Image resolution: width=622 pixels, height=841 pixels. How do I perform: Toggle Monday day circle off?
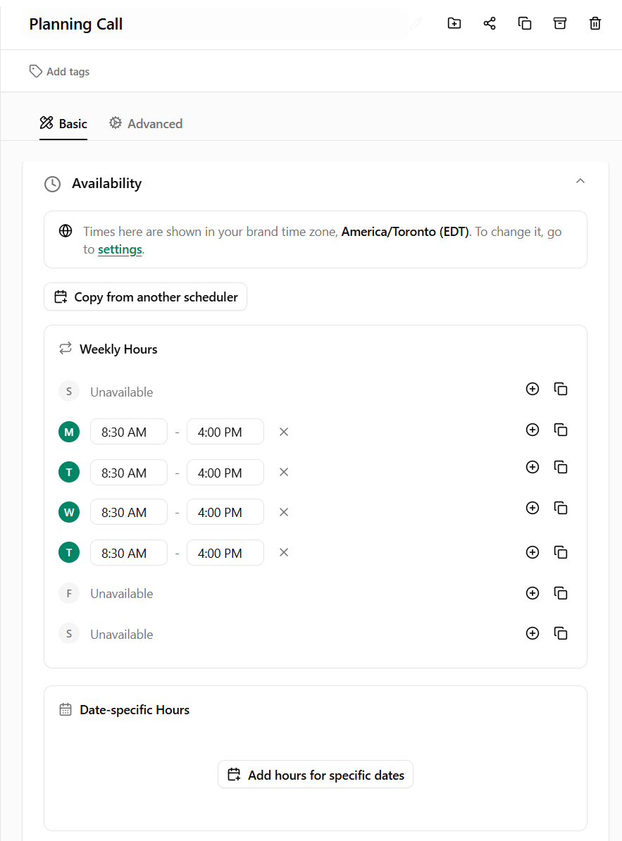[69, 432]
